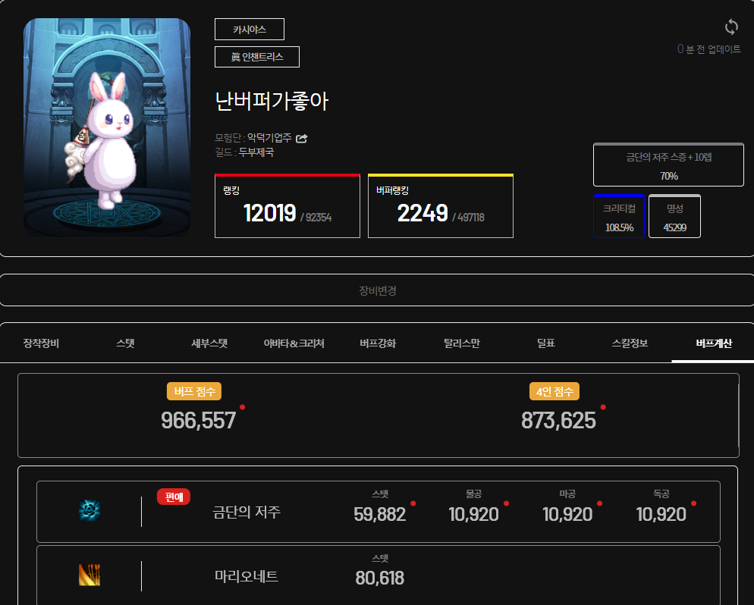Toggle the red 편애 badge
The image size is (754, 605).
click(173, 497)
